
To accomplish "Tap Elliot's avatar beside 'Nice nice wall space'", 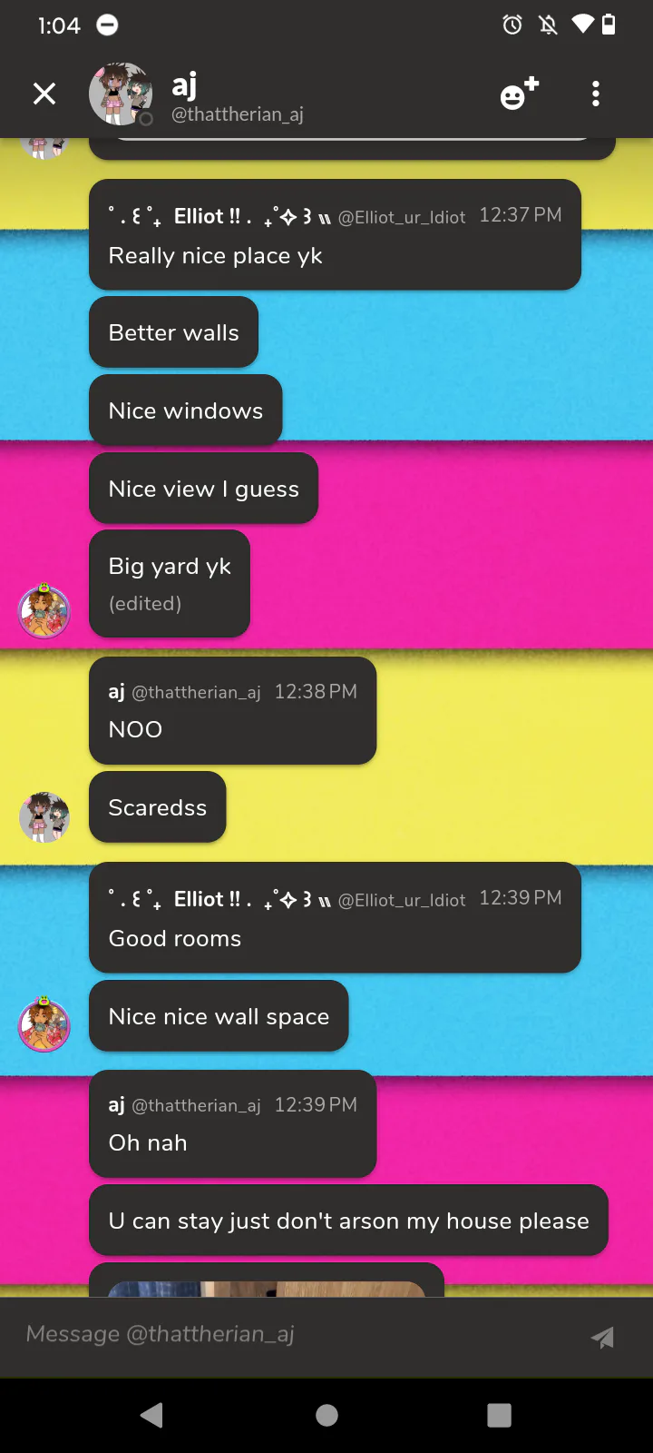I will [44, 1024].
